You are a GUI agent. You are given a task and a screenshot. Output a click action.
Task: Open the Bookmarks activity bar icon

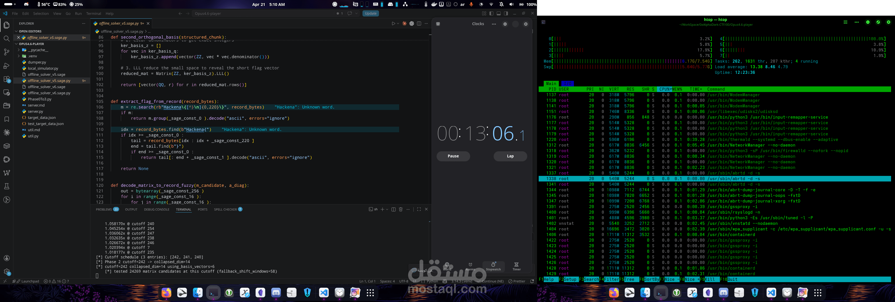(x=7, y=119)
